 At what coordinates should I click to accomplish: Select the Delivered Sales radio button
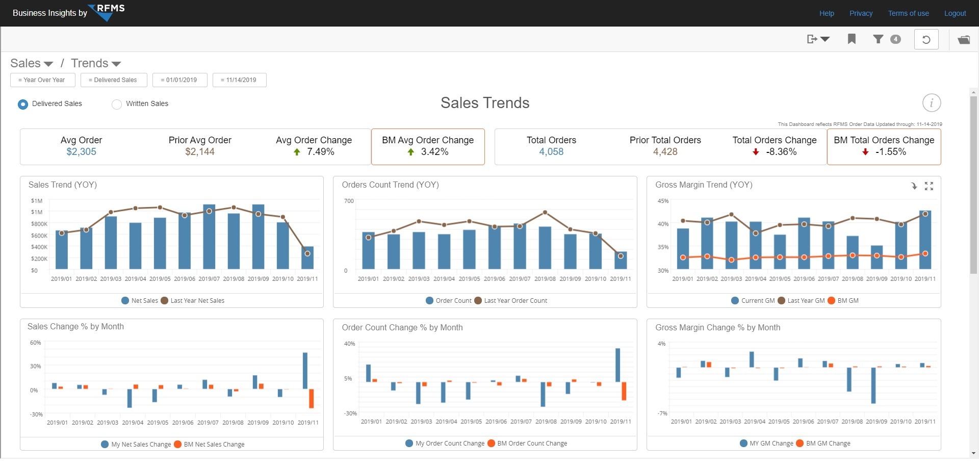[x=22, y=104]
